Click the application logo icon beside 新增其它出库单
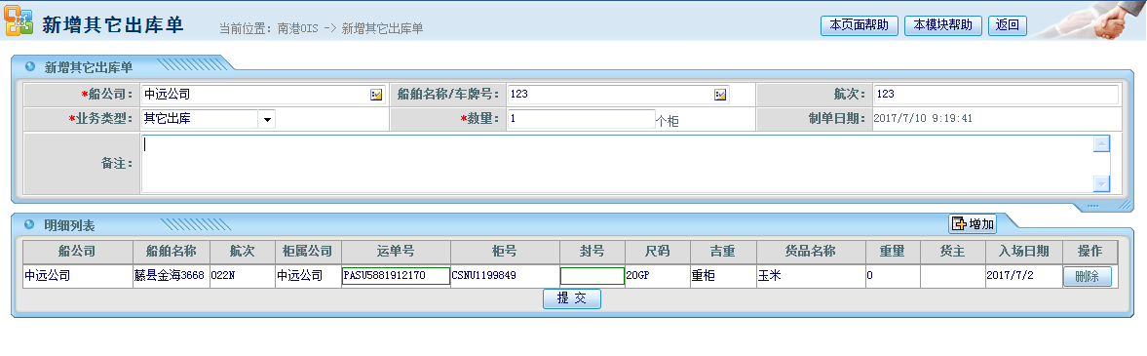Screen dimensions: 1147x356 [19, 23]
